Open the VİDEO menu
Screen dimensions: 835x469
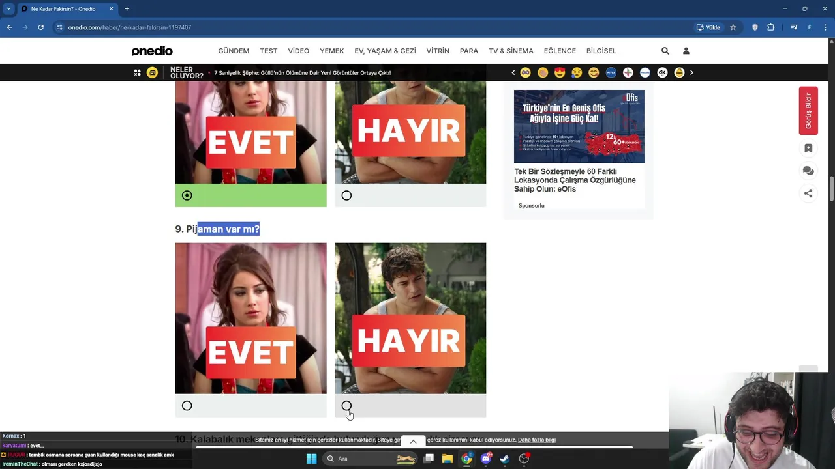click(x=299, y=51)
